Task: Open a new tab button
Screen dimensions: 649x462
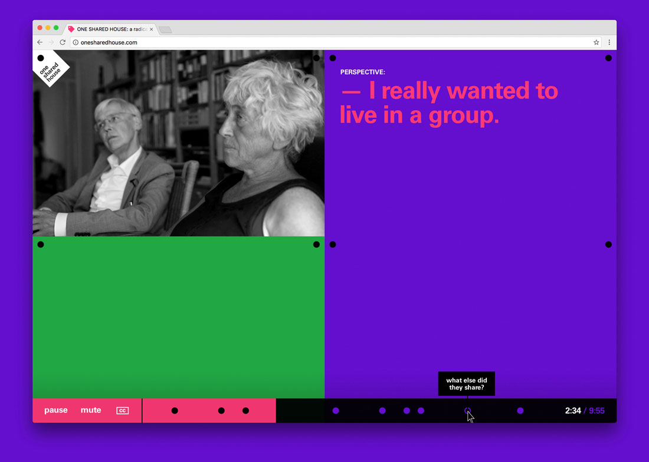Action: 165,29
